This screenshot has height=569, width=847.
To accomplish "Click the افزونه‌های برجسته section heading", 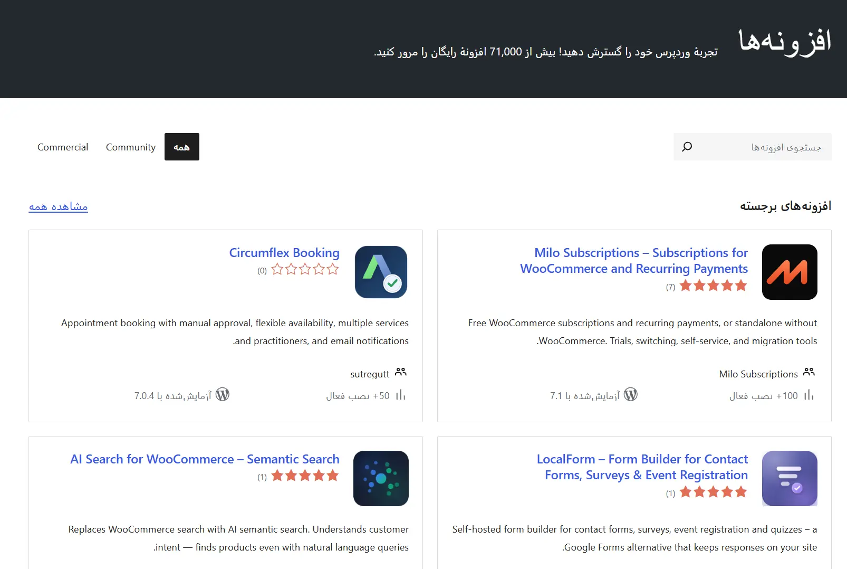I will [786, 206].
